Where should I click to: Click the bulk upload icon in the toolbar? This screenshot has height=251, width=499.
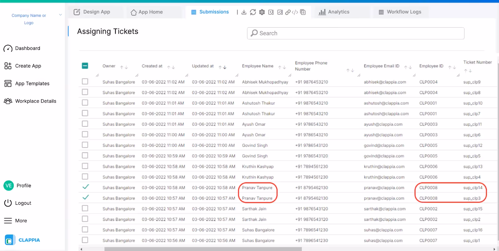[271, 12]
